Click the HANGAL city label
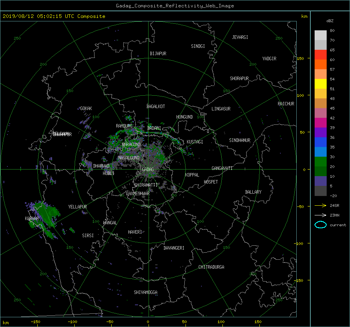This screenshot has width=350, height=327. 110,223
